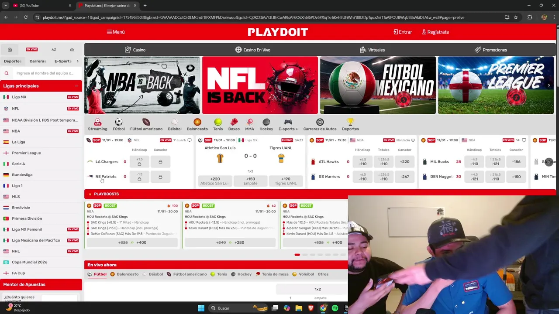Open the A-Z sports list icon
Image resolution: width=559 pixels, height=314 pixels.
tap(54, 50)
